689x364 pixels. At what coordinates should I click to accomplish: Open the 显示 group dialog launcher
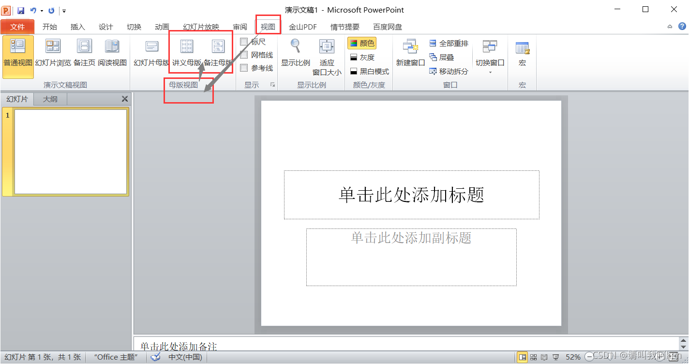[x=272, y=85]
